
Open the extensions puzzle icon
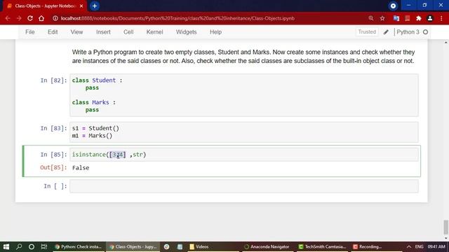tap(419, 18)
